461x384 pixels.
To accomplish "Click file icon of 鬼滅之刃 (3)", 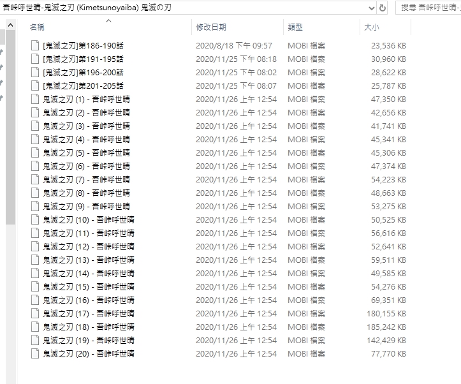I will 35,126.
